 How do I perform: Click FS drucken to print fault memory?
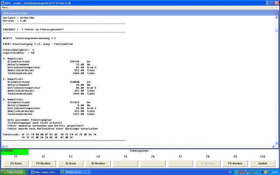pos(235,163)
